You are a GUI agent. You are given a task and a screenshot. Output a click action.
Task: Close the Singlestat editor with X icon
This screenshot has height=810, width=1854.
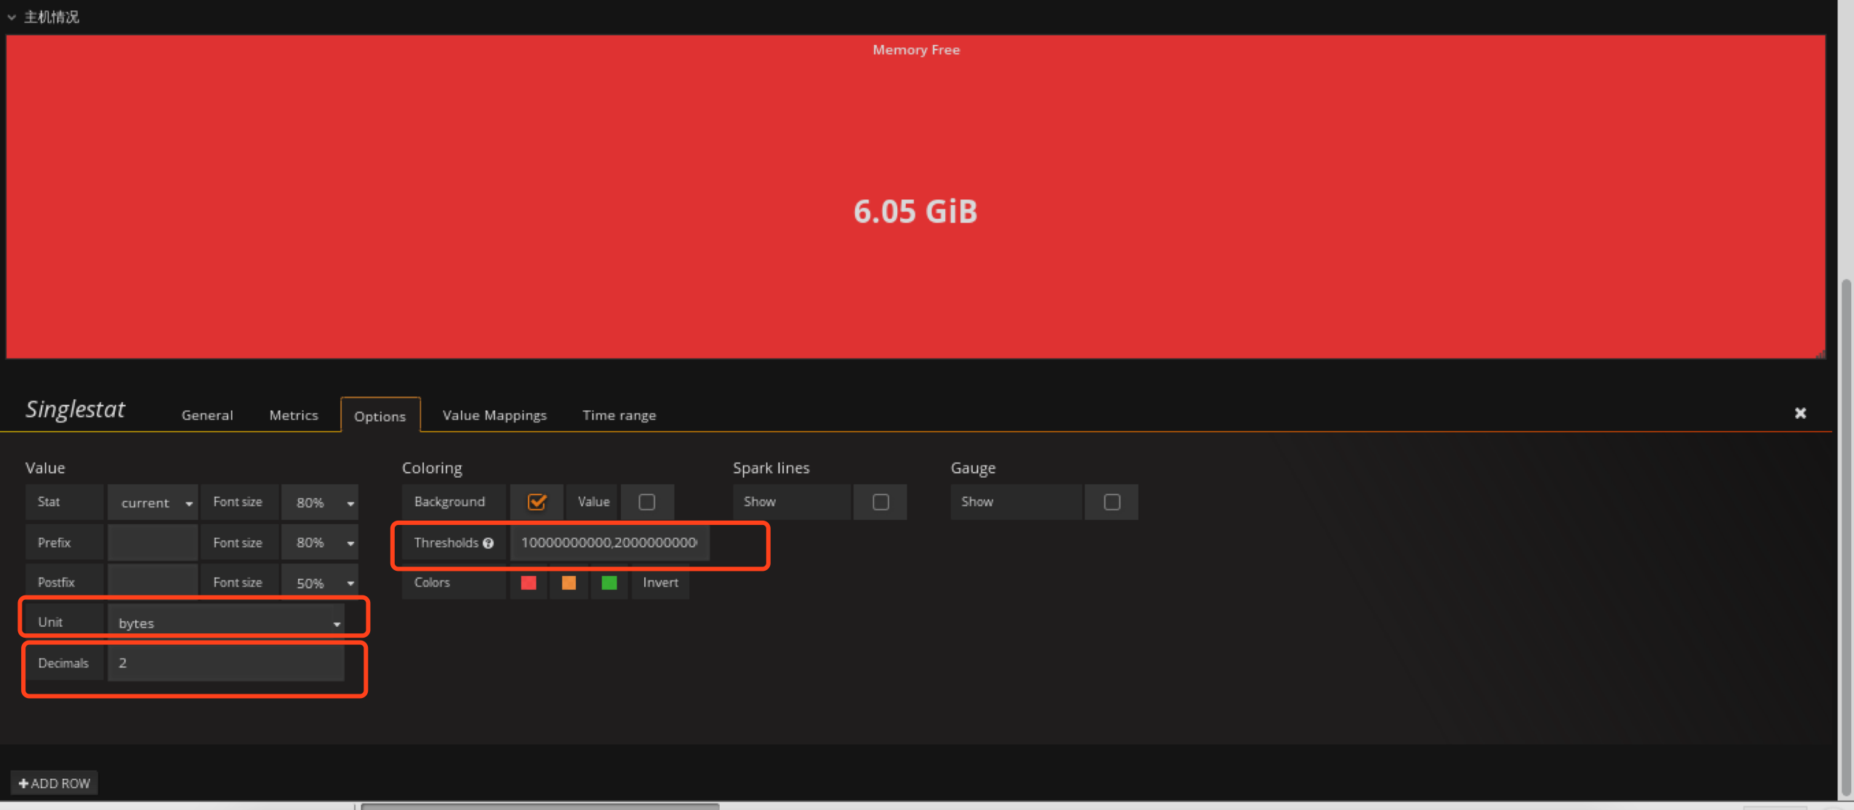1800,413
